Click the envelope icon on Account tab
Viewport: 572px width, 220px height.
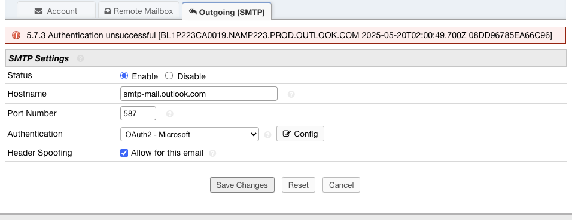point(39,11)
